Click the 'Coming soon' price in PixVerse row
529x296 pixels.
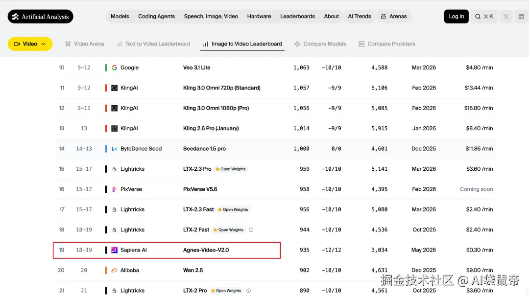coord(477,189)
